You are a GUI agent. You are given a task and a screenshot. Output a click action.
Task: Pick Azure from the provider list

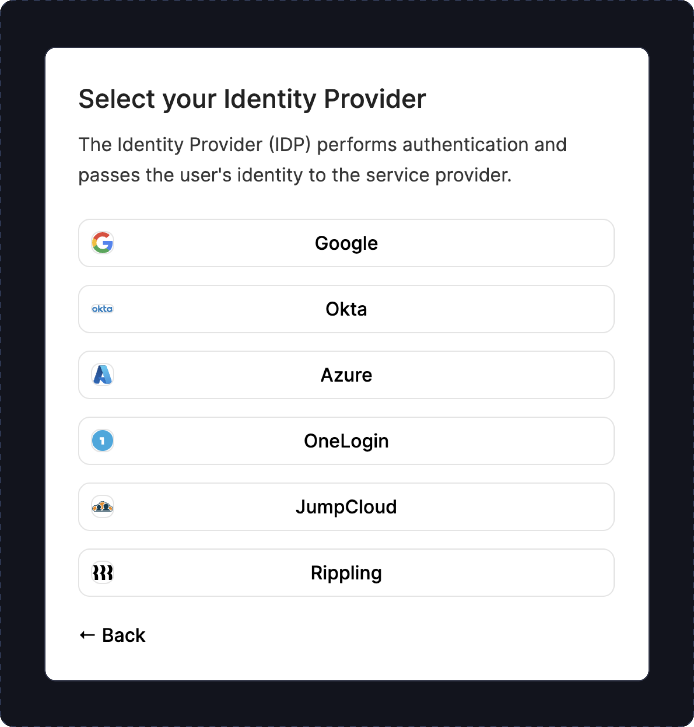coord(346,375)
